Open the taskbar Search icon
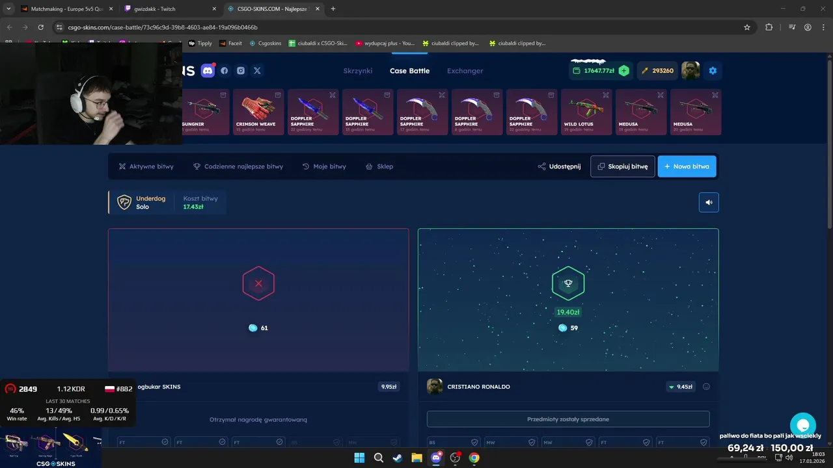Screen dimensions: 833x468 point(378,458)
